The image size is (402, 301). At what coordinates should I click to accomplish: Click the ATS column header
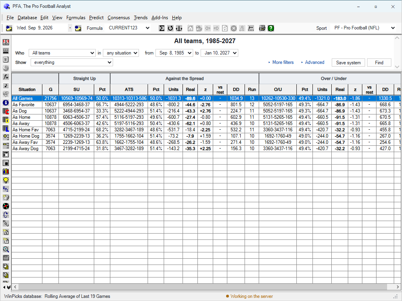coord(129,90)
